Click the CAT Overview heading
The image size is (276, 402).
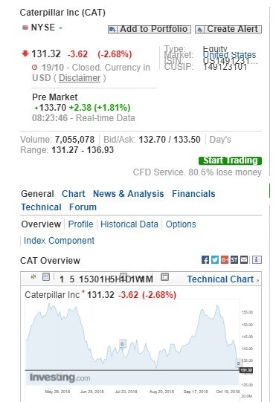50,261
